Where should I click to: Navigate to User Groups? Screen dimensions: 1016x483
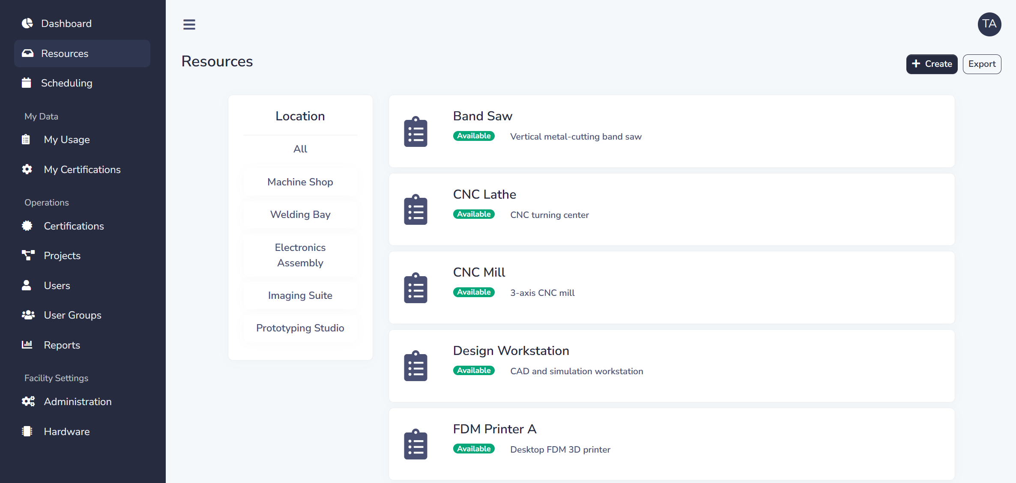[x=82, y=315]
